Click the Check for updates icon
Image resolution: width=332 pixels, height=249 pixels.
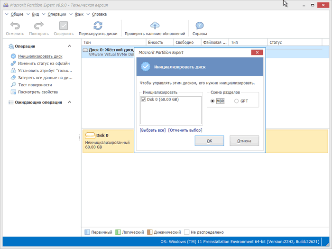coord(155,26)
